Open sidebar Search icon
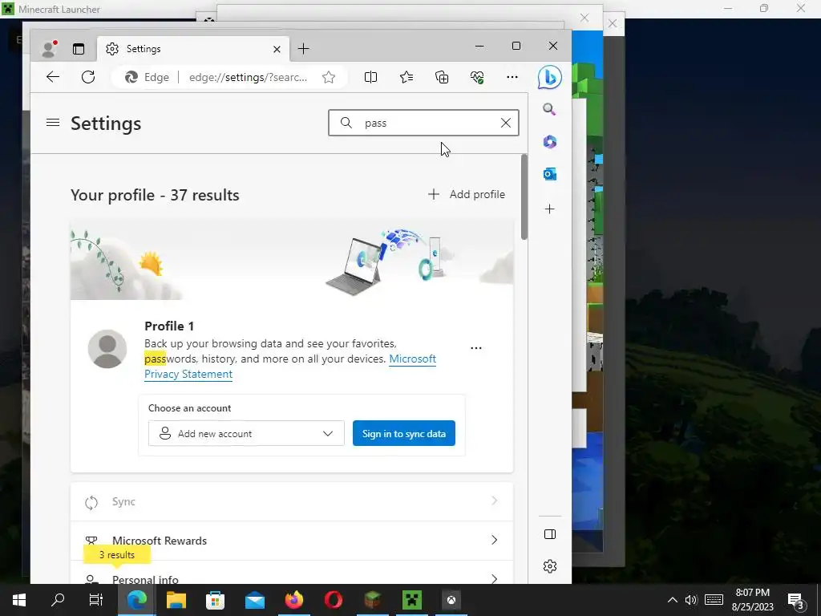821x616 pixels. tap(549, 109)
